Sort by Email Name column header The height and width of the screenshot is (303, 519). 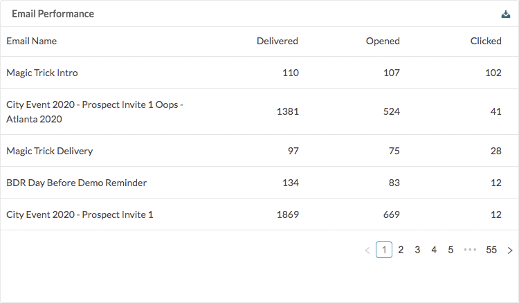click(x=31, y=41)
